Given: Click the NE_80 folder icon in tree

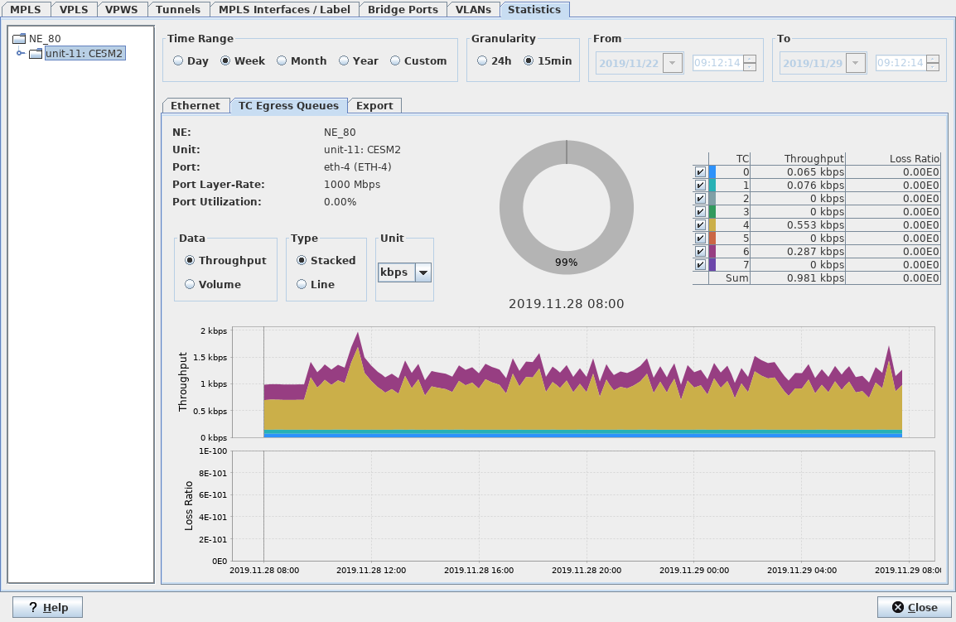Looking at the screenshot, I should 19,38.
